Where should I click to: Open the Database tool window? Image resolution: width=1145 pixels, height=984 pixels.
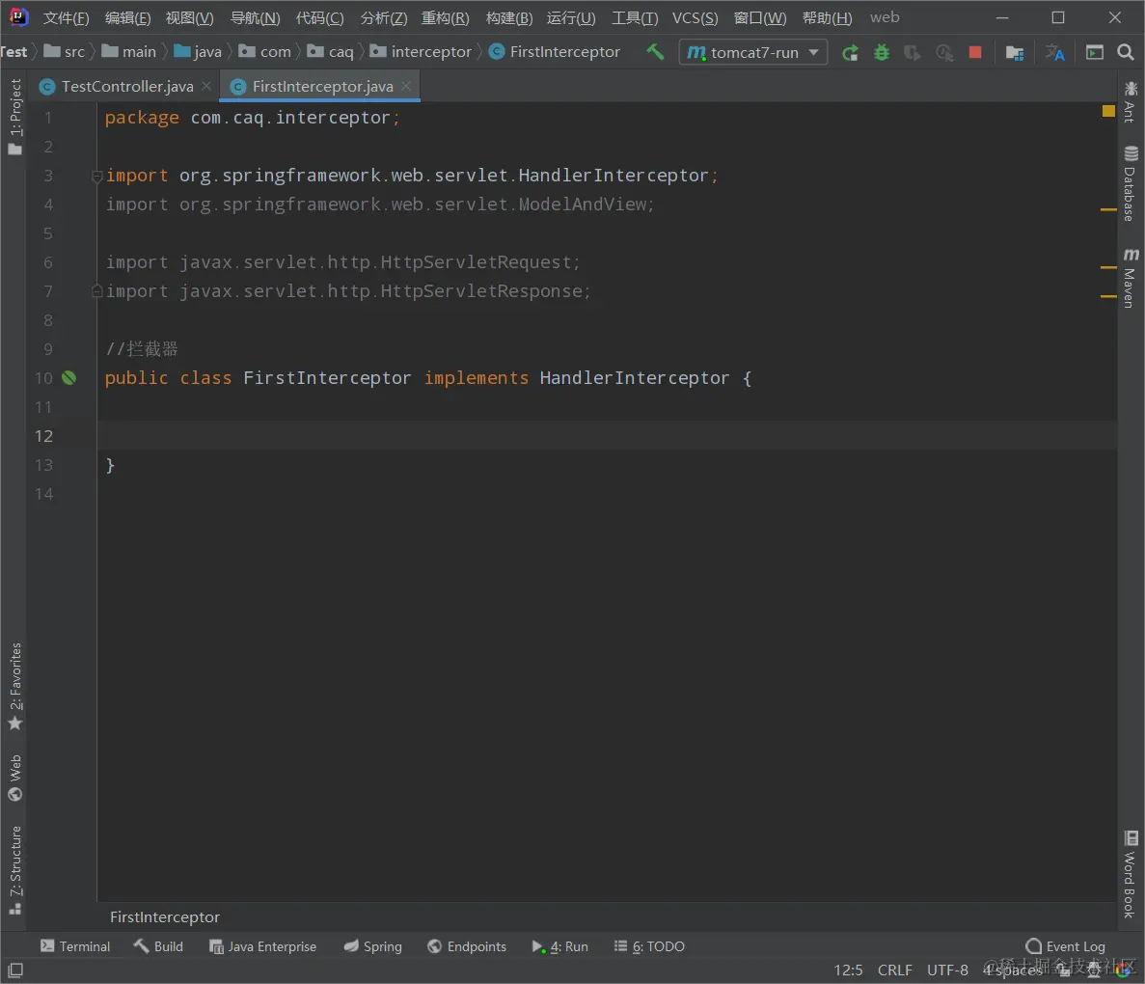coord(1131,184)
